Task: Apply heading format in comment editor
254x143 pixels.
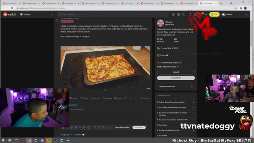Action: [x=94, y=128]
